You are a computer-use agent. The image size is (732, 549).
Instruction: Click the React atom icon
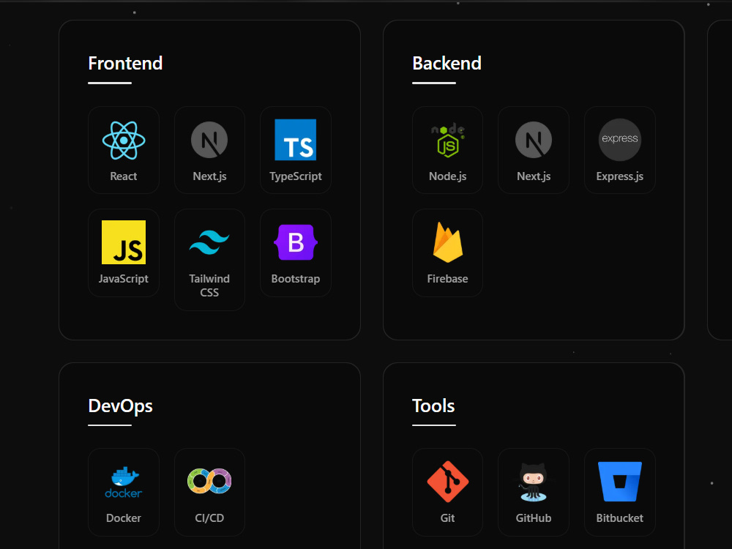point(124,140)
